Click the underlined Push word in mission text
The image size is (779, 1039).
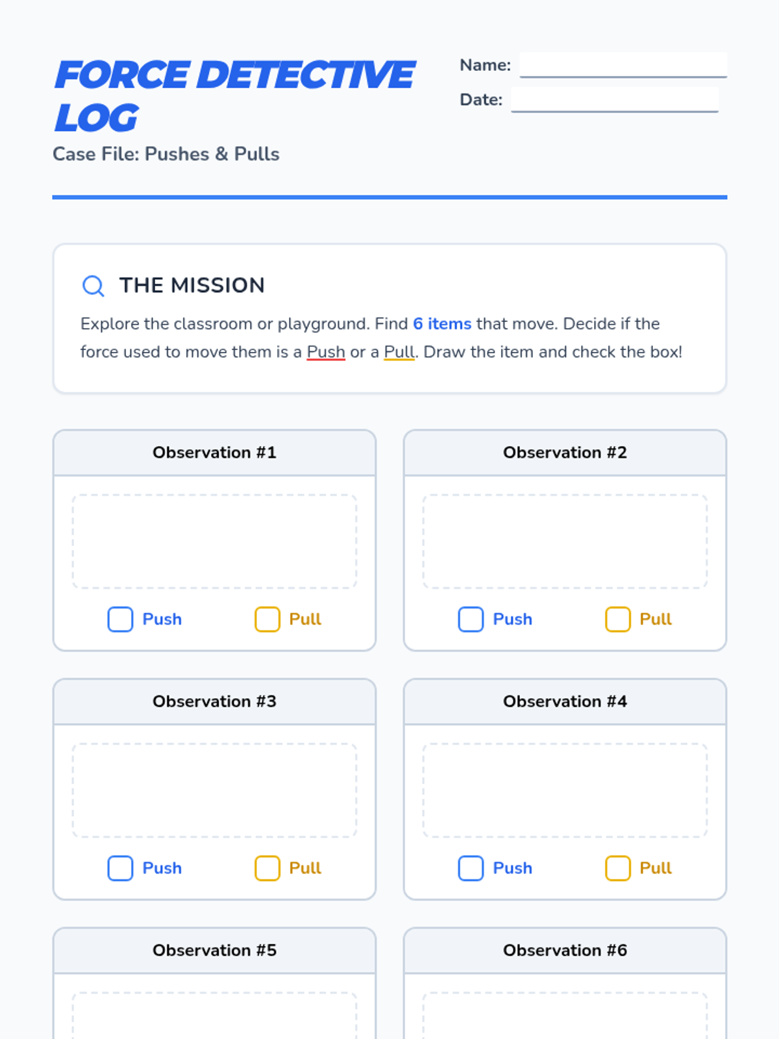(325, 352)
